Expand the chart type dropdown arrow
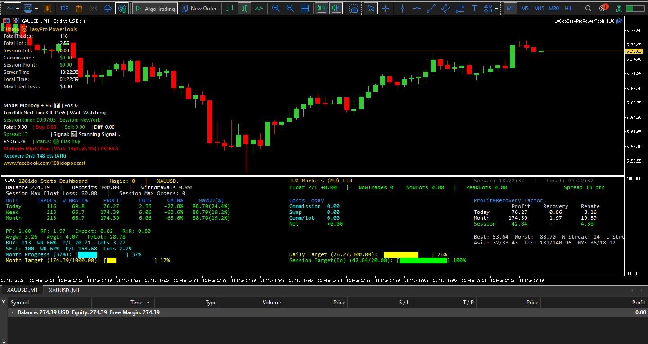Image resolution: width=648 pixels, height=344 pixels. (18, 8)
